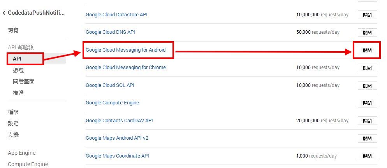Toggle 關閉 button for Google Compute Engine
This screenshot has width=387, height=168.
(x=368, y=103)
